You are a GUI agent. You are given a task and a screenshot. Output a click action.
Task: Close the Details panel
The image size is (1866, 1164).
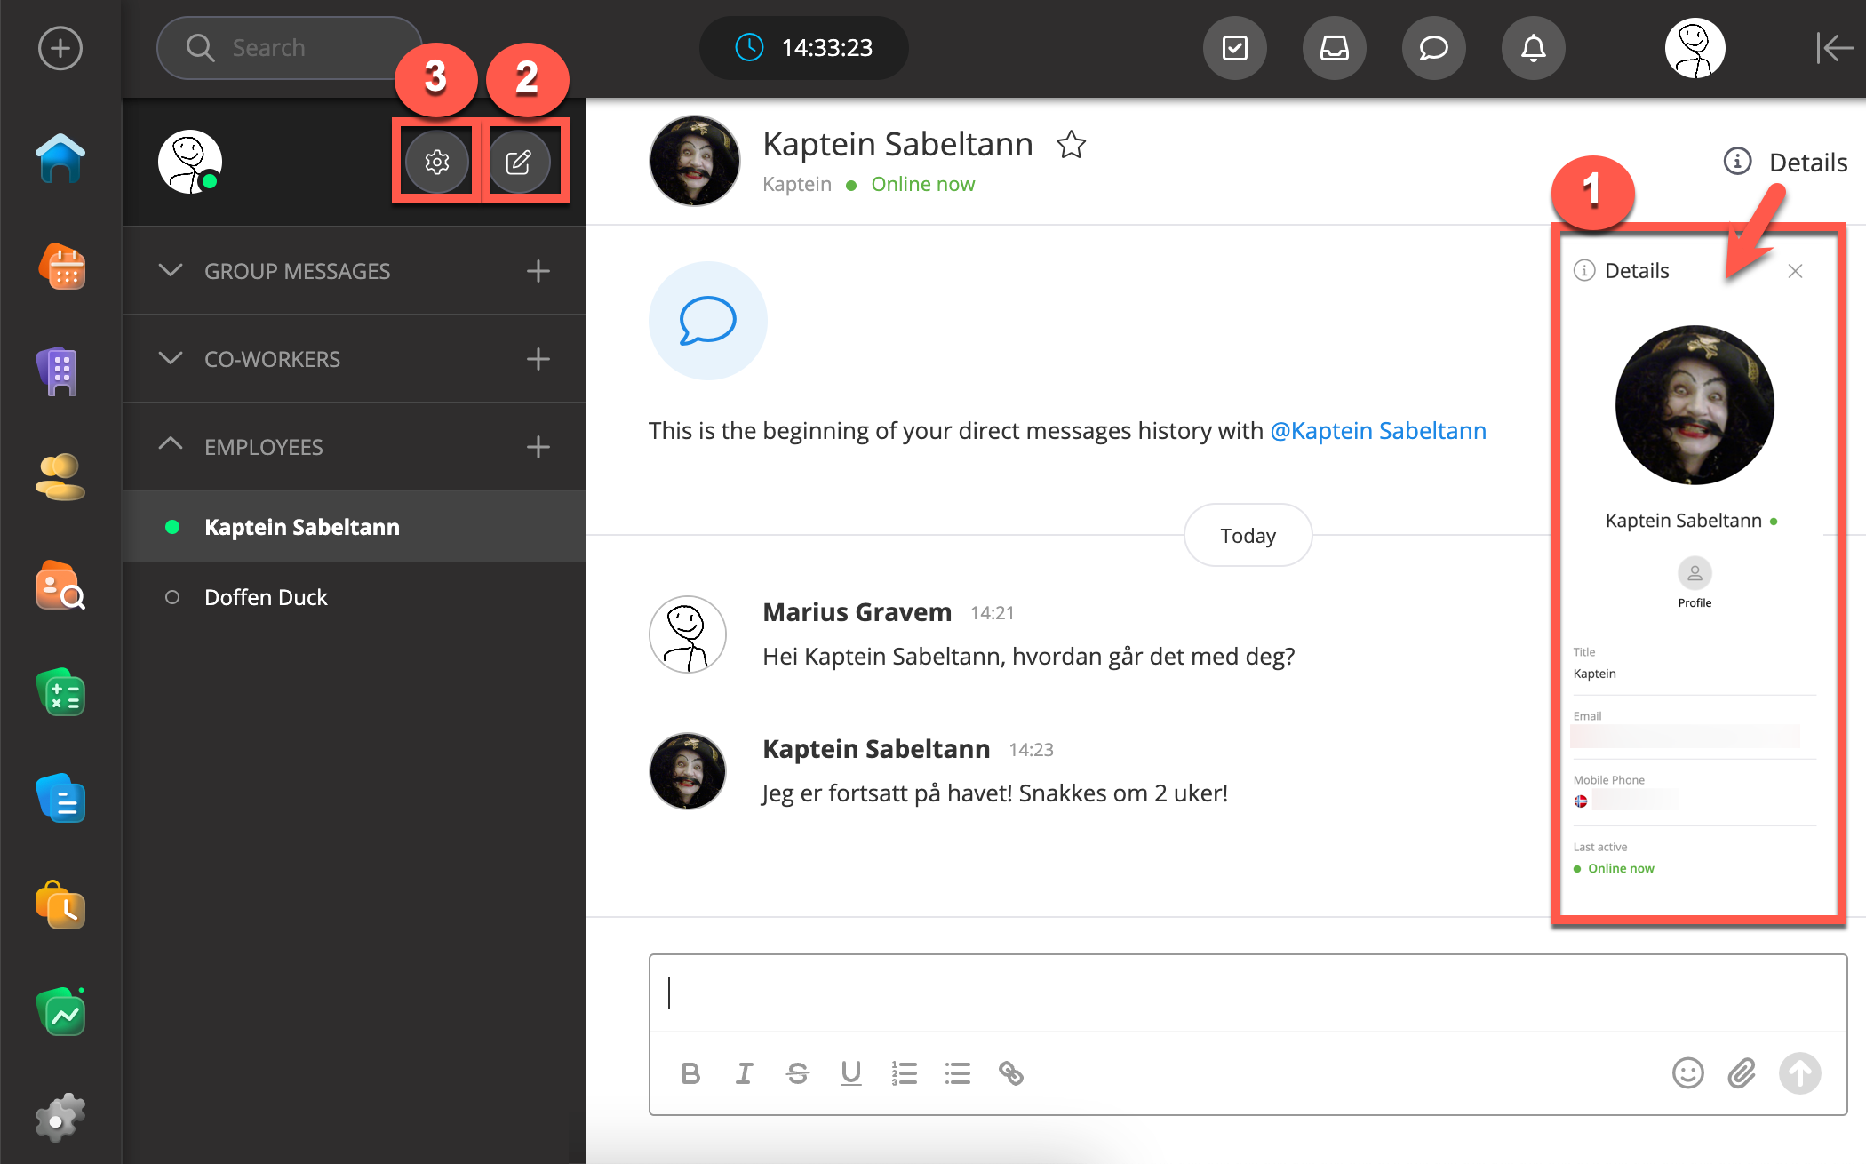pyautogui.click(x=1795, y=271)
